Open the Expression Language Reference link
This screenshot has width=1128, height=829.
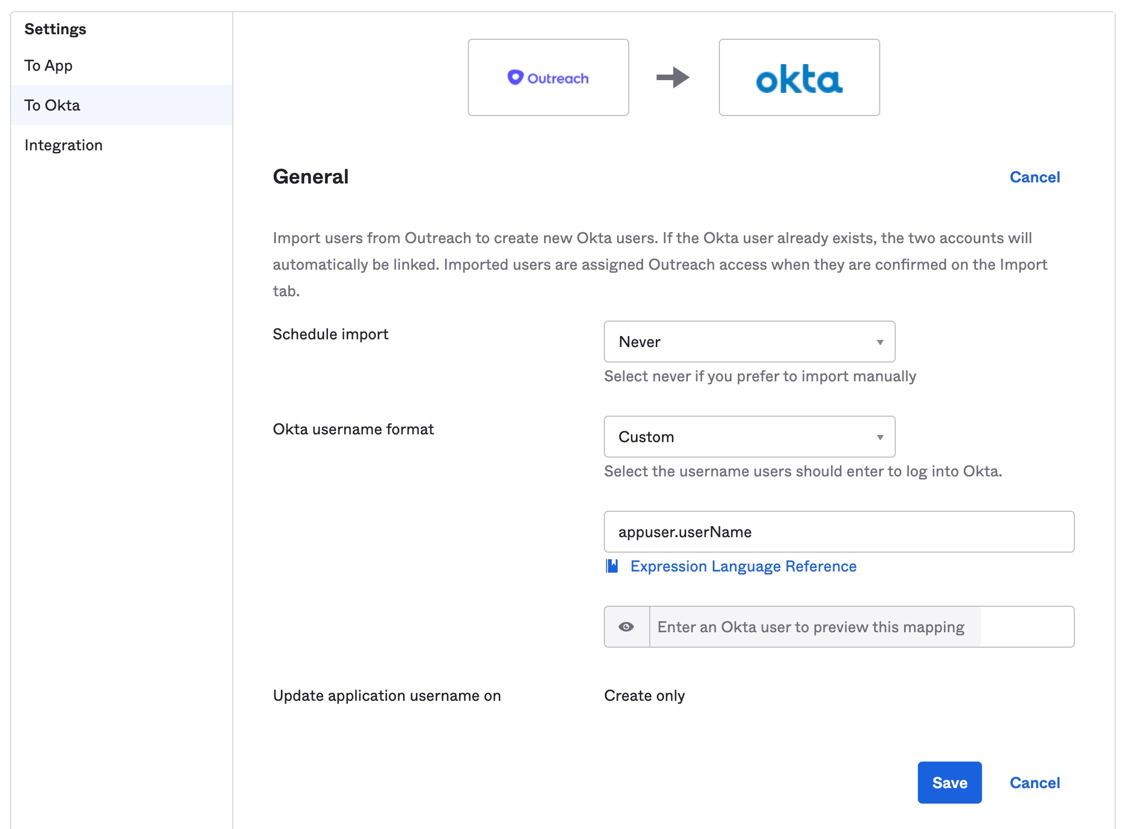point(743,566)
